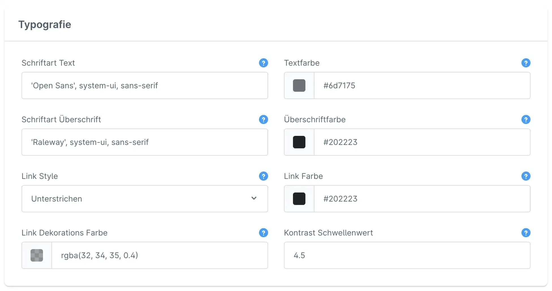The image size is (552, 291).
Task: Edit the rgba(32, 34, 35, 0.4) field
Action: (x=159, y=255)
